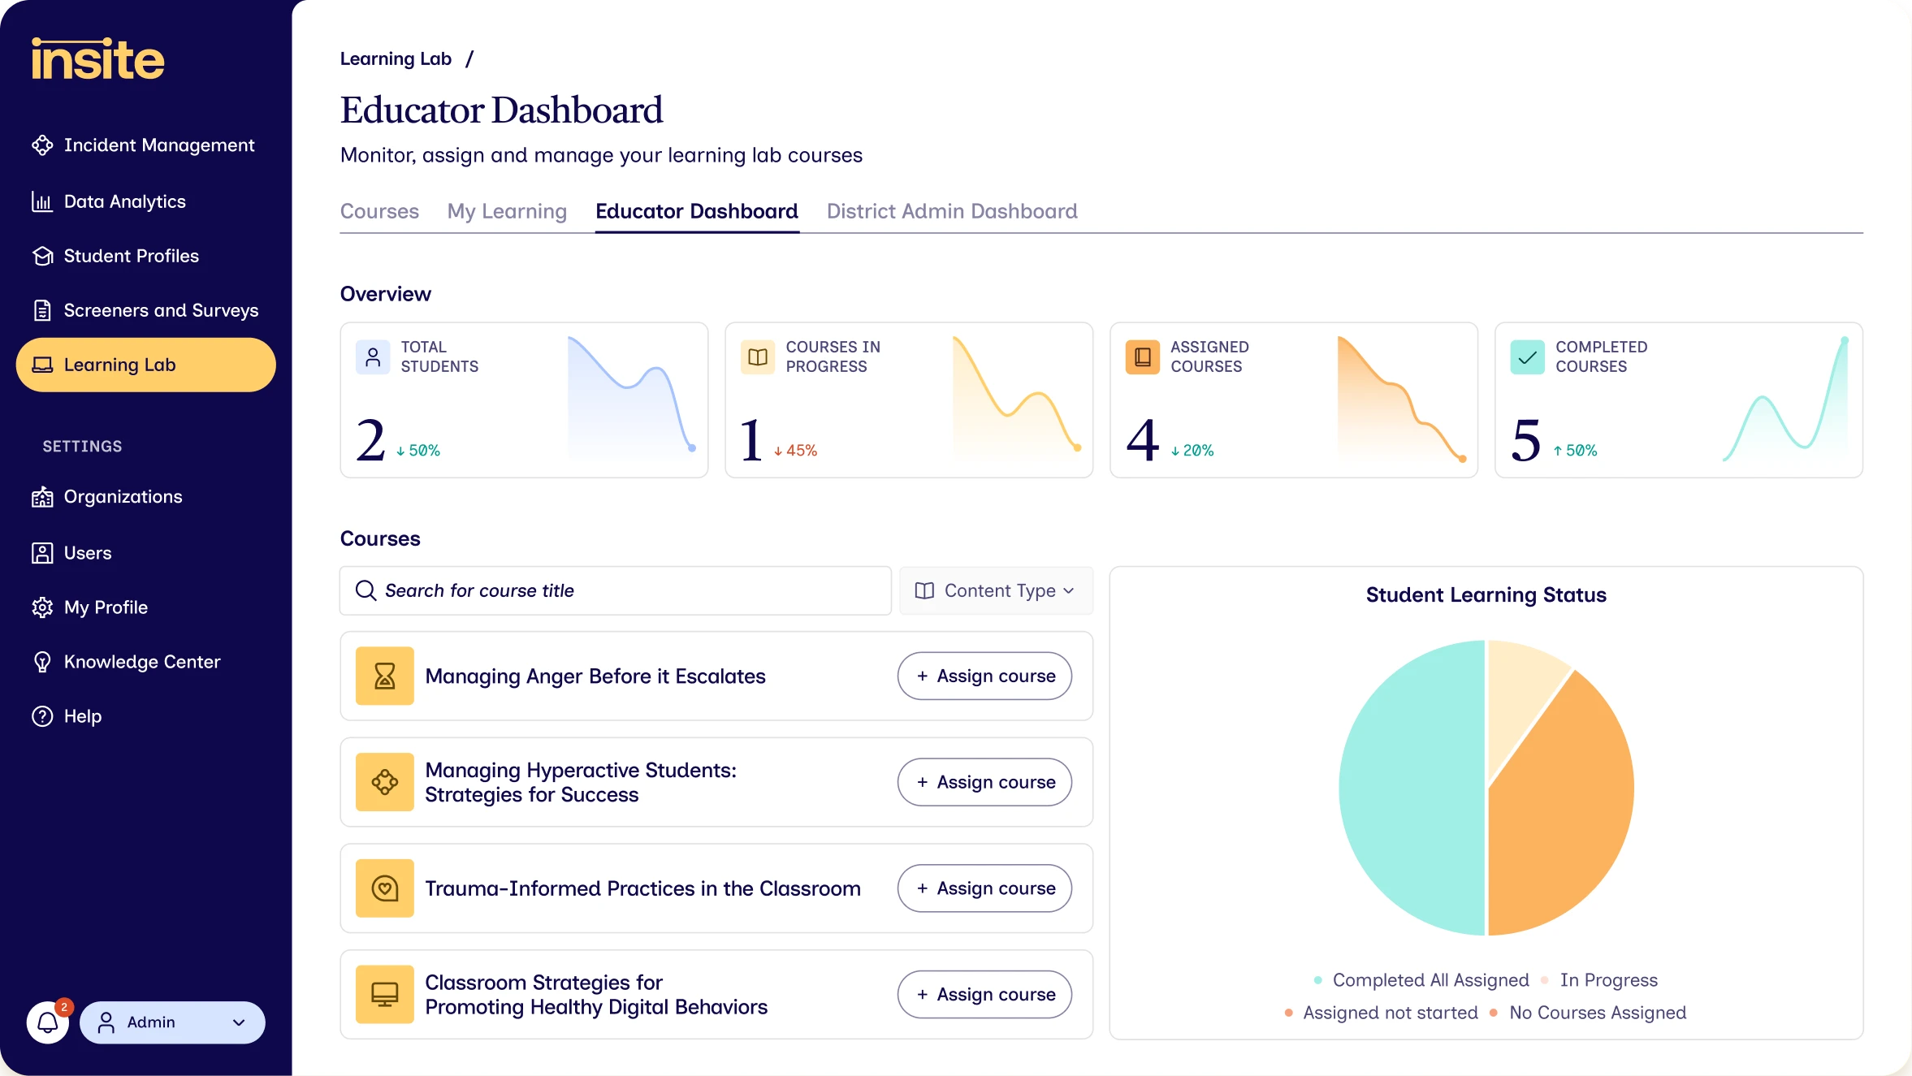Click the Assigned Courses book icon
This screenshot has width=1912, height=1076.
pos(1143,357)
